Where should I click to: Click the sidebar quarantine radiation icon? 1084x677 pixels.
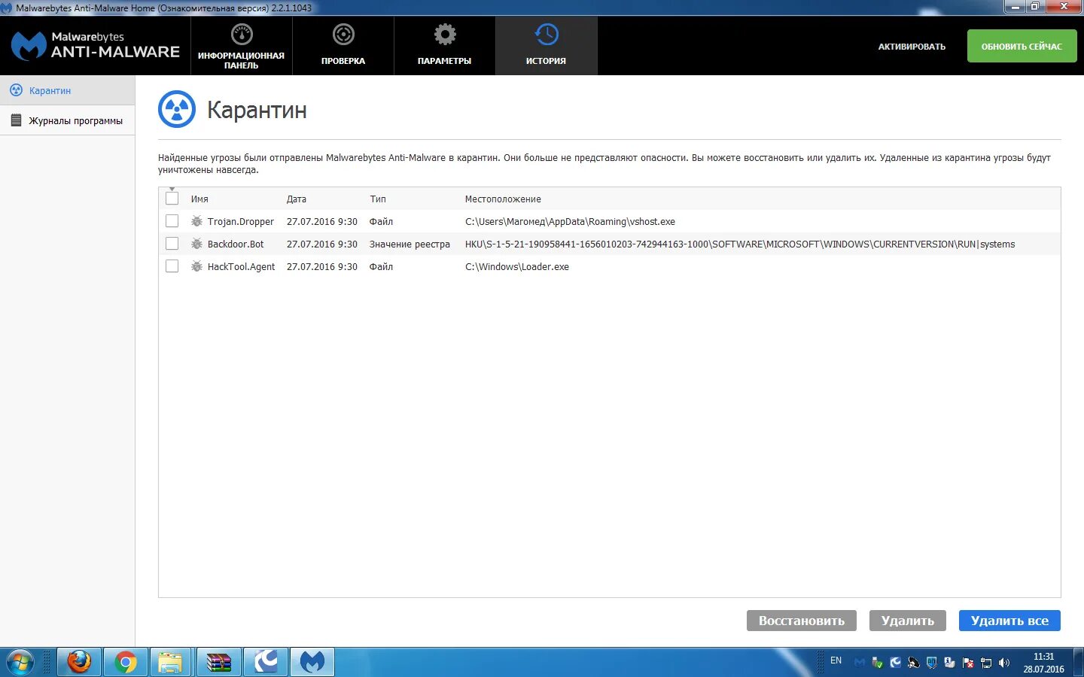click(x=16, y=90)
